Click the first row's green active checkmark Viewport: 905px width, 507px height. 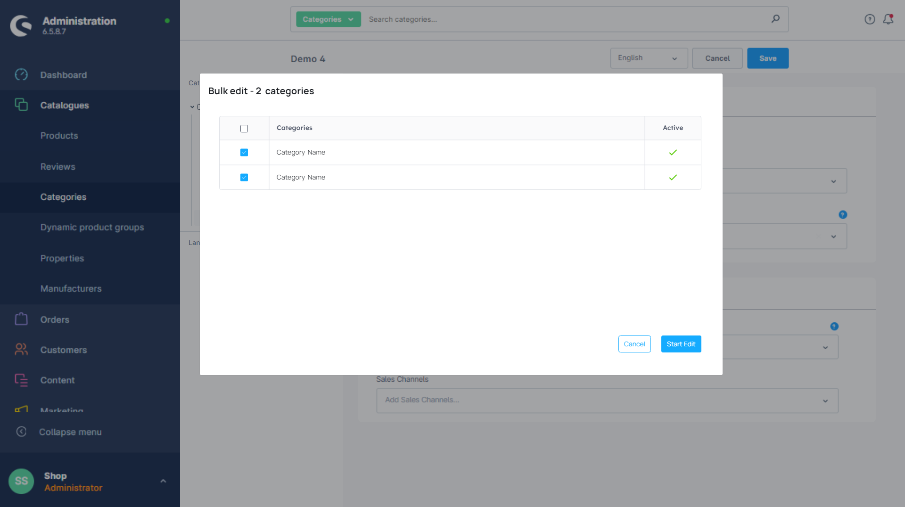673,152
